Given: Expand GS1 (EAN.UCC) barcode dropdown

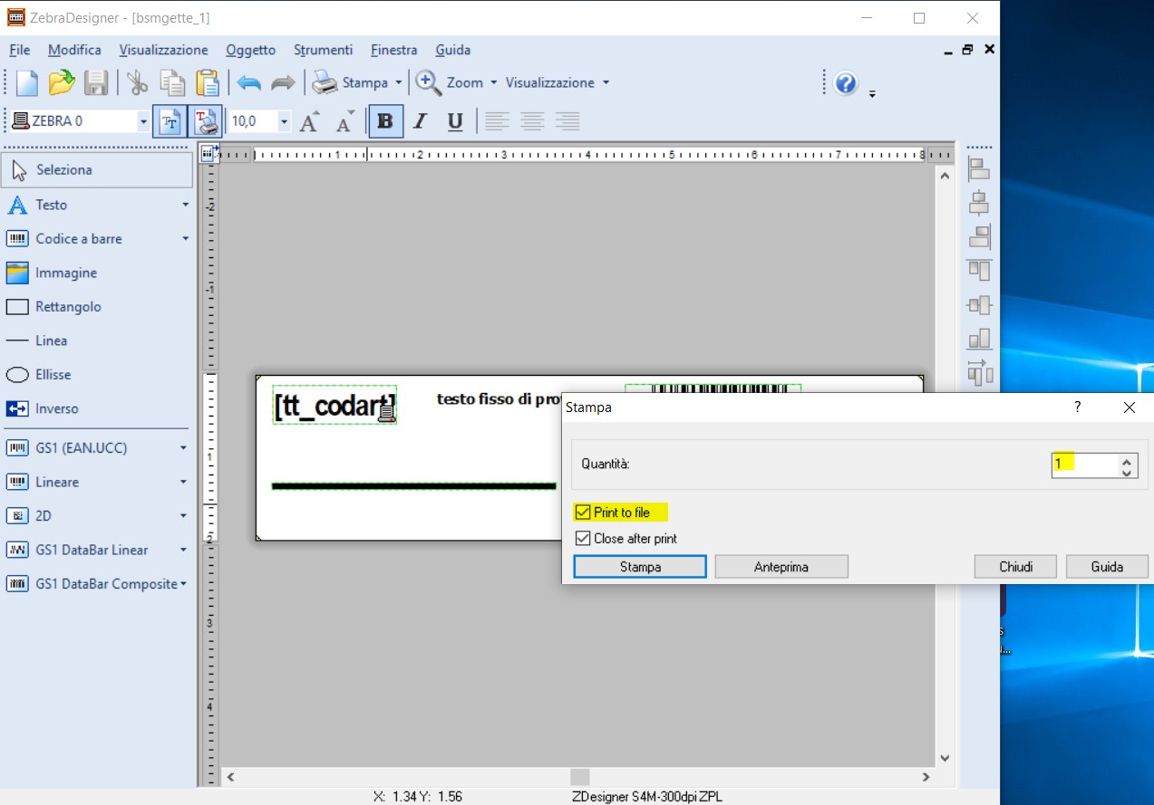Looking at the screenshot, I should pyautogui.click(x=183, y=448).
